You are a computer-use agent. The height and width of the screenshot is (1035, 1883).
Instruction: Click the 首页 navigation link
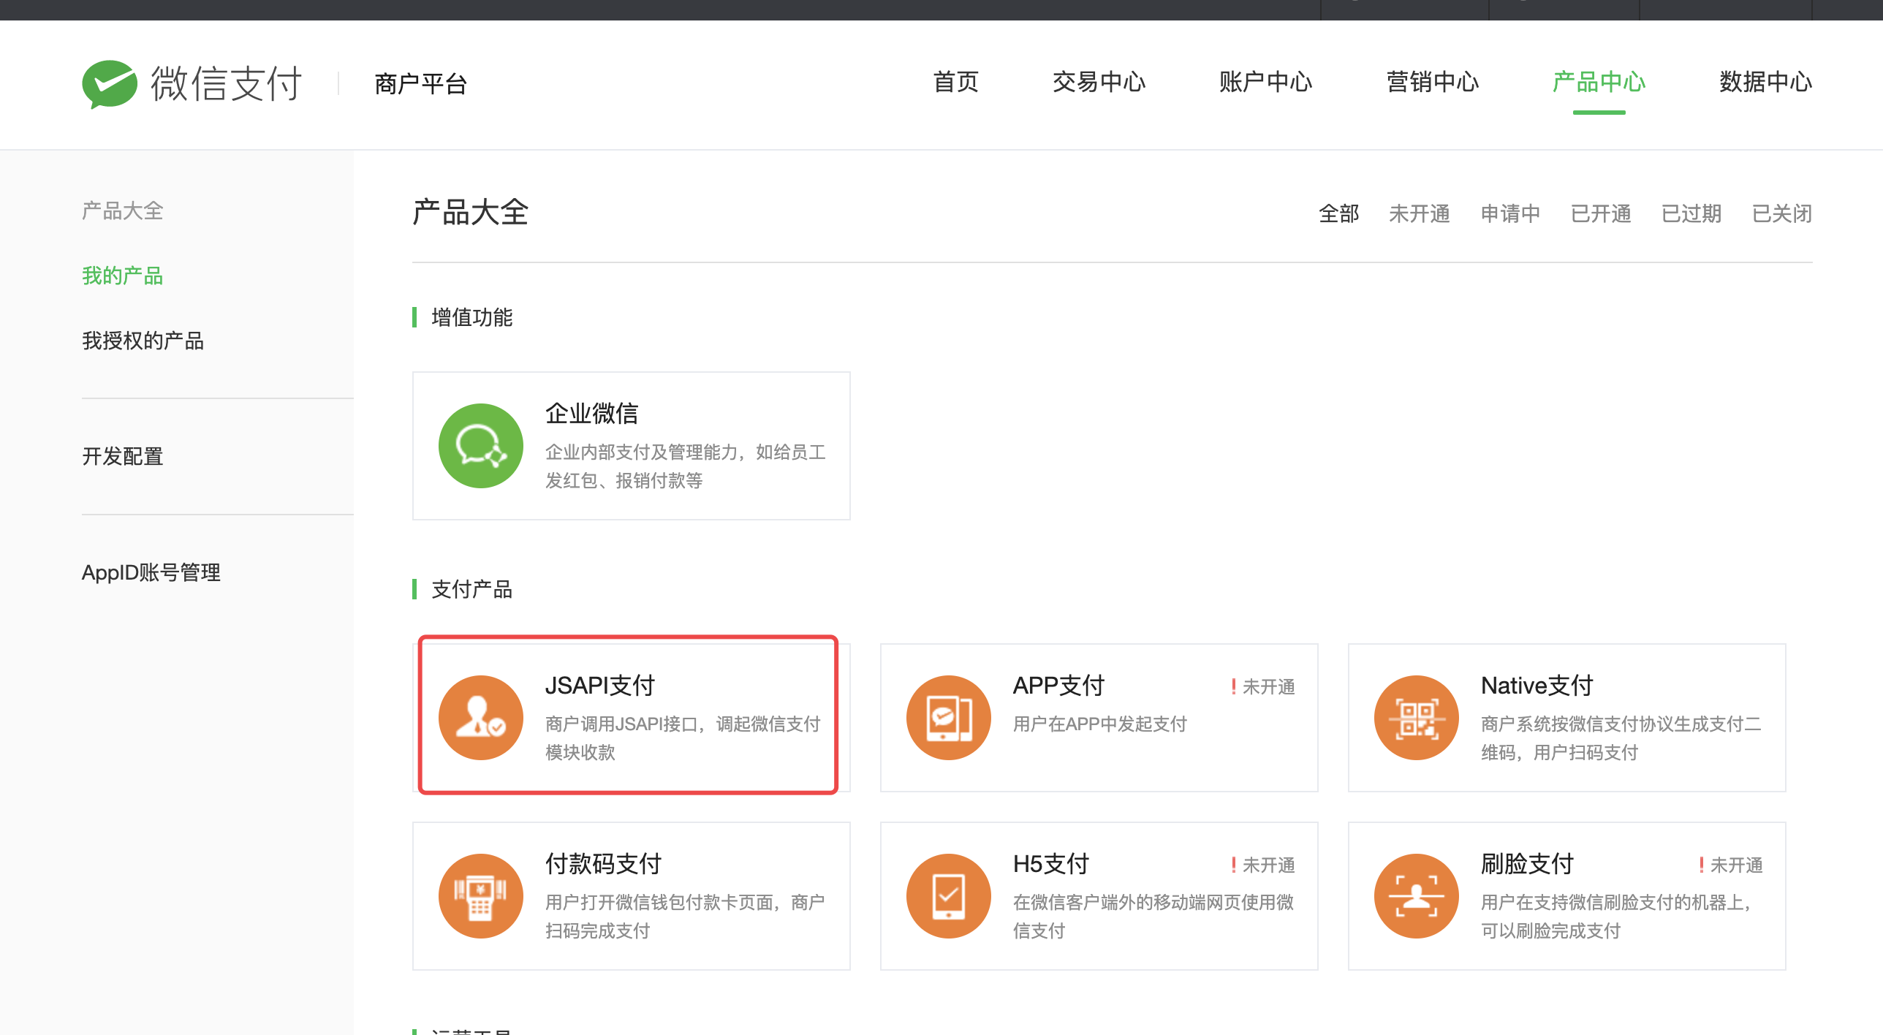click(955, 82)
